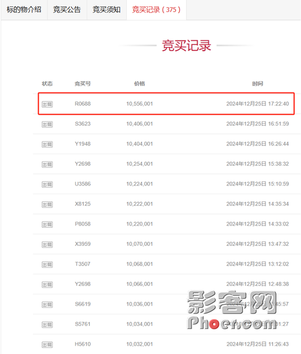
Task: Click the price 10,406,001
Action: coord(140,123)
